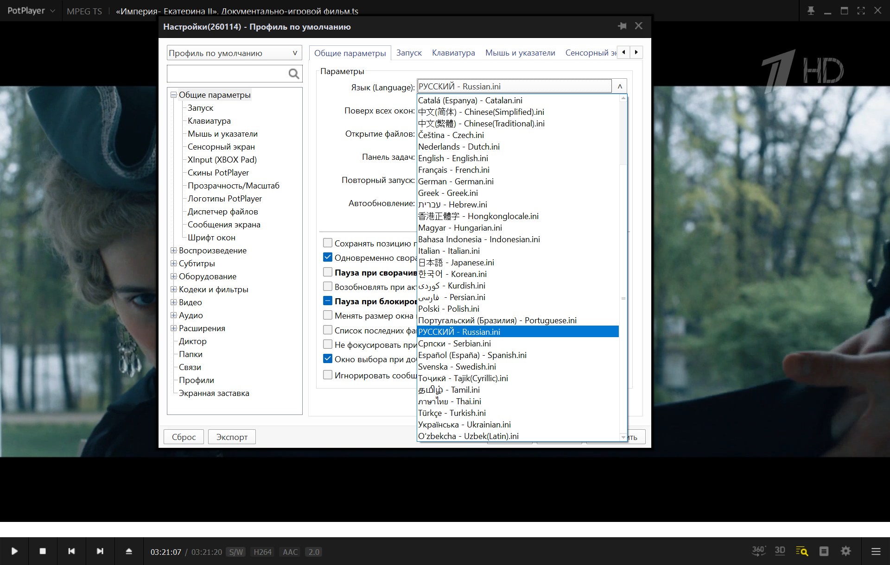Toggle the 3D video mode icon
The height and width of the screenshot is (565, 890).
click(780, 551)
